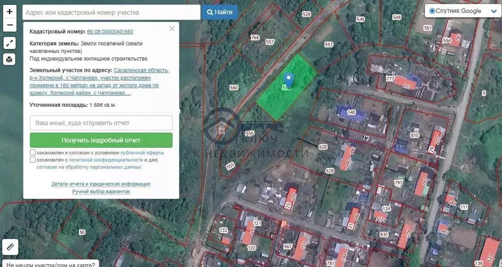This screenshot has width=502, height=267.
Task: Open the политикой конфиденциальности link
Action: tap(106, 160)
